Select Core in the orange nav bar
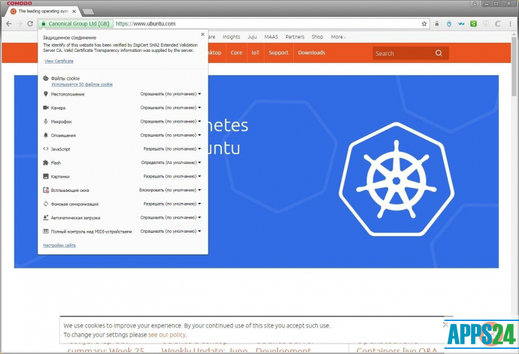This screenshot has height=354, width=519. click(x=236, y=53)
